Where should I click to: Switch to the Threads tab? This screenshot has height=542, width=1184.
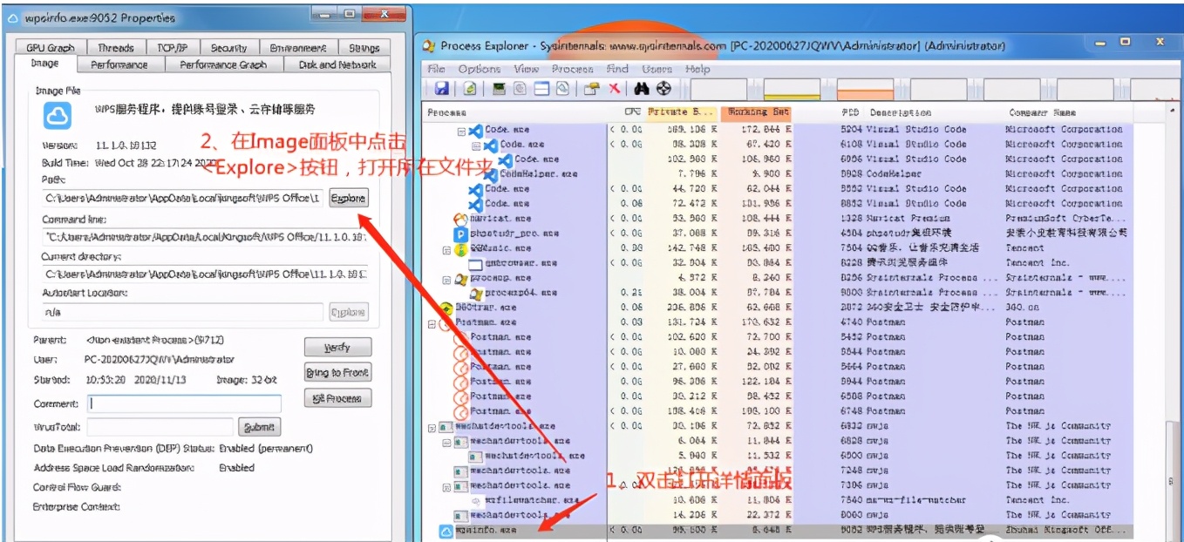tap(115, 47)
